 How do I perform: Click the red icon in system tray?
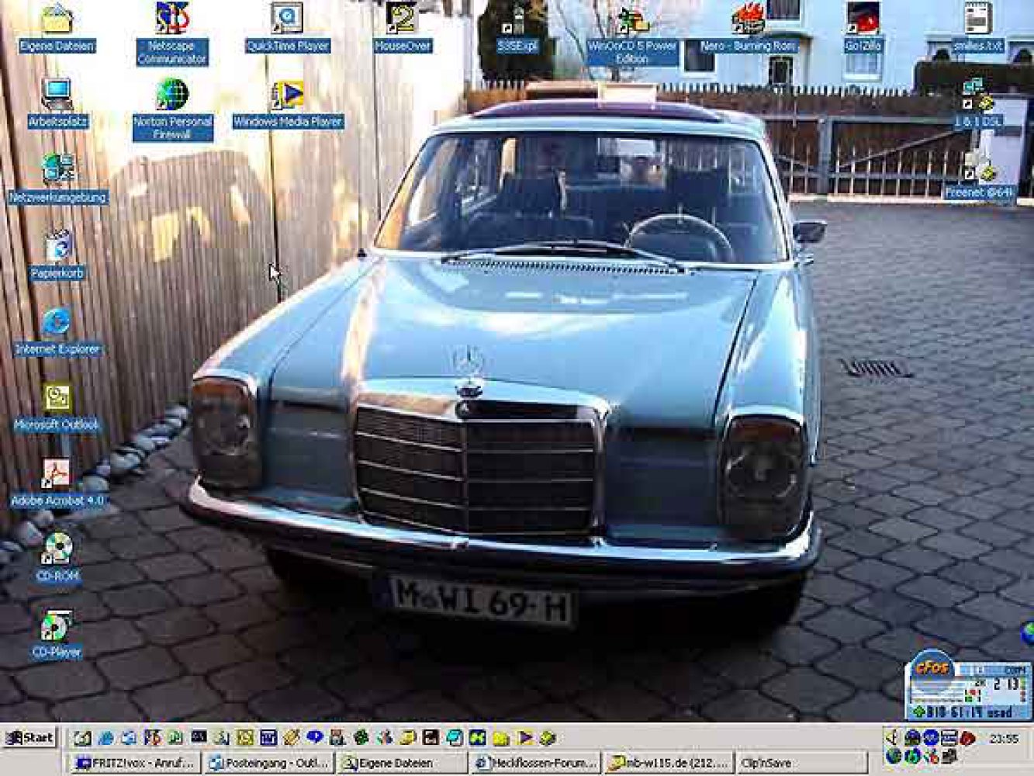[967, 738]
